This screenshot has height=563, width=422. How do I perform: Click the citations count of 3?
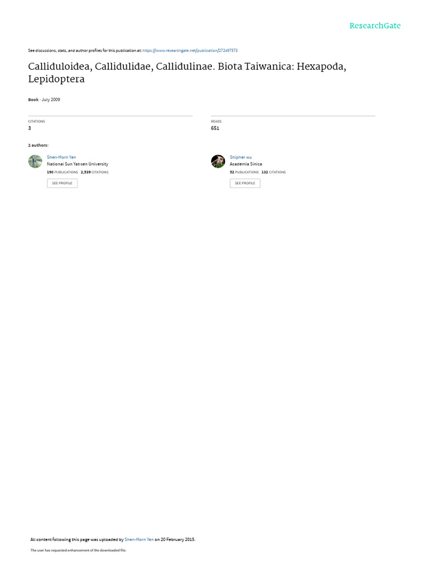click(30, 128)
